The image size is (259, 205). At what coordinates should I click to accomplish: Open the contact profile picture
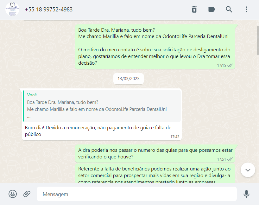pos(12,9)
